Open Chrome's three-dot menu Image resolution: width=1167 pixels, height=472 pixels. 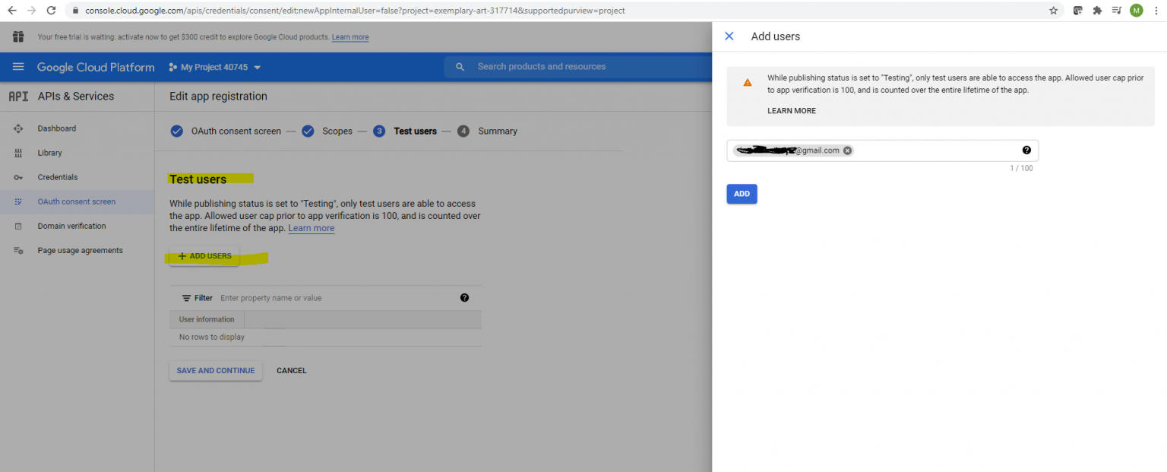click(x=1156, y=10)
